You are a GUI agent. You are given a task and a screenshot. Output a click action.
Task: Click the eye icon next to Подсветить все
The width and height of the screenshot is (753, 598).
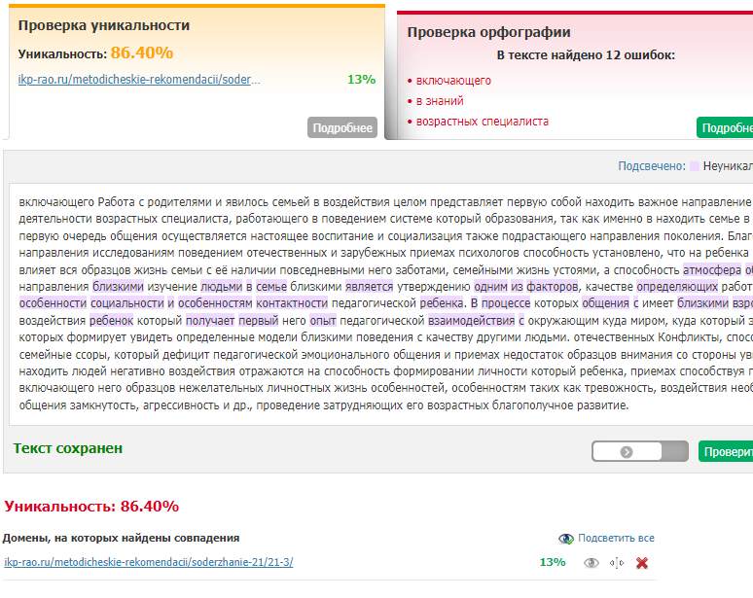[565, 539]
